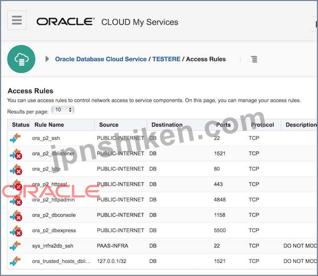Select rule name ora_p2_dbexpress

coord(54,230)
